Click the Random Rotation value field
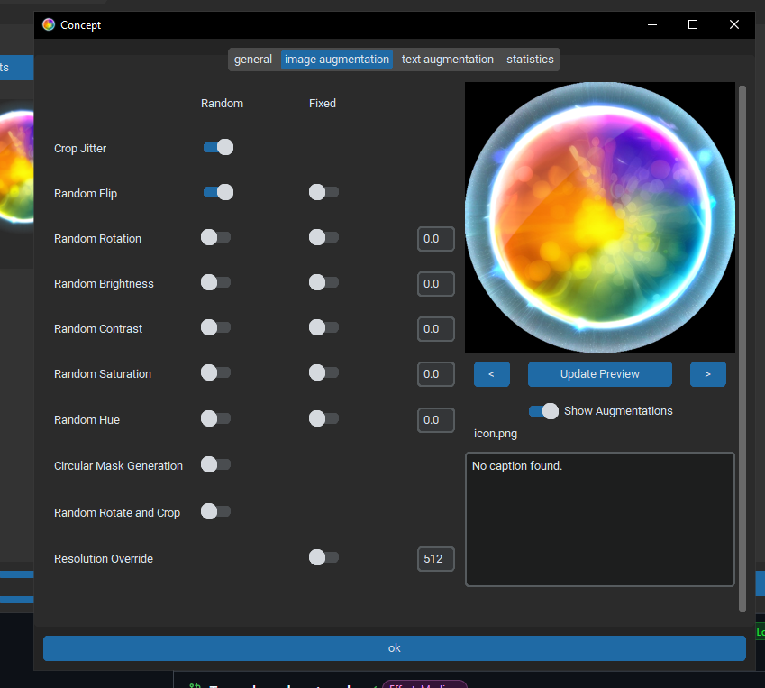Viewport: 765px width, 688px height. click(436, 239)
